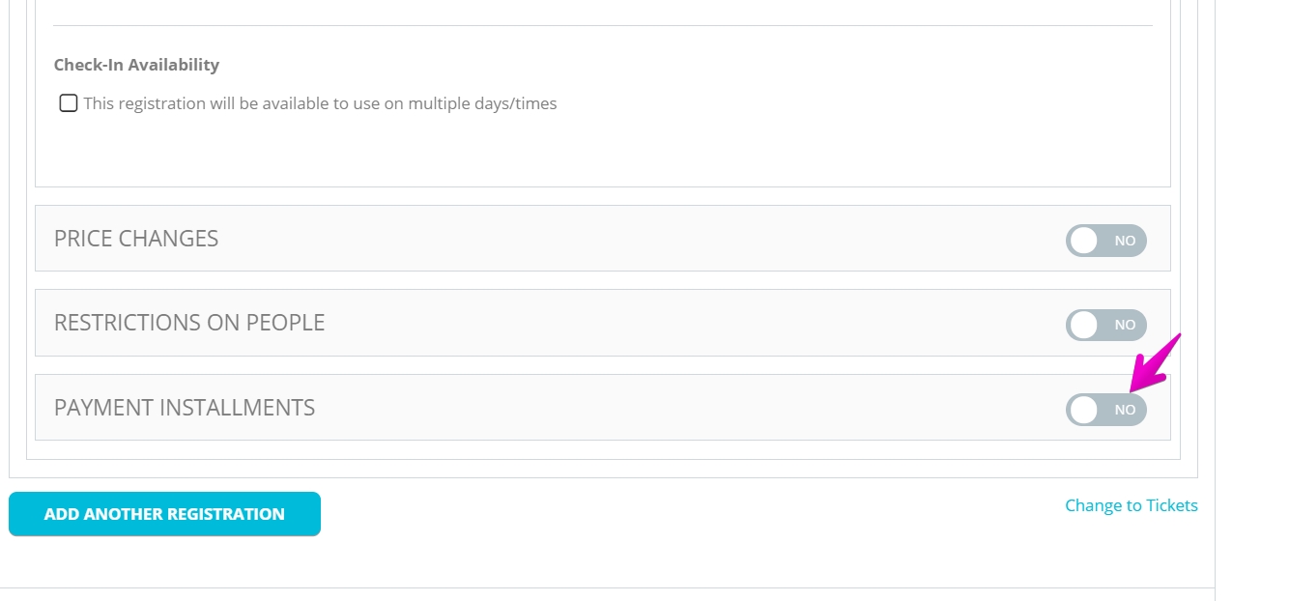Click the white knob on Price Changes switch
Image resolution: width=1290 pixels, height=601 pixels.
tap(1084, 241)
